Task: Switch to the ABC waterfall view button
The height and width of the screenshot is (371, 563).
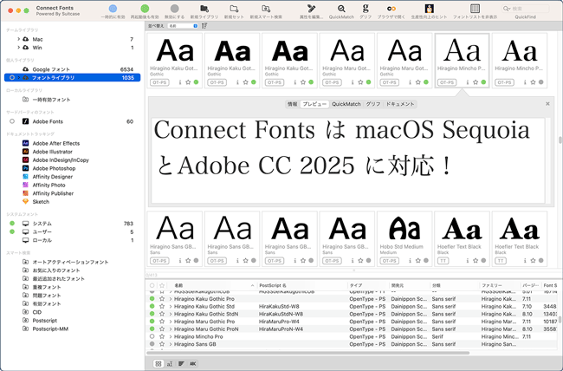Action: [x=193, y=364]
